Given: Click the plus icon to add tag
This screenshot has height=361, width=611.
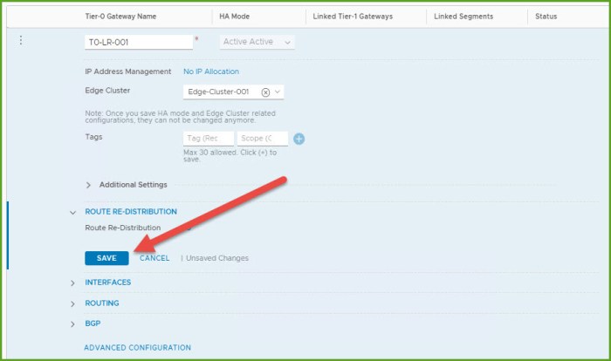Looking at the screenshot, I should point(299,139).
